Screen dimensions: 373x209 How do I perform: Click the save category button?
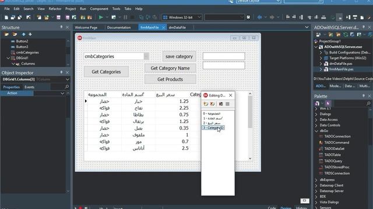pos(179,56)
